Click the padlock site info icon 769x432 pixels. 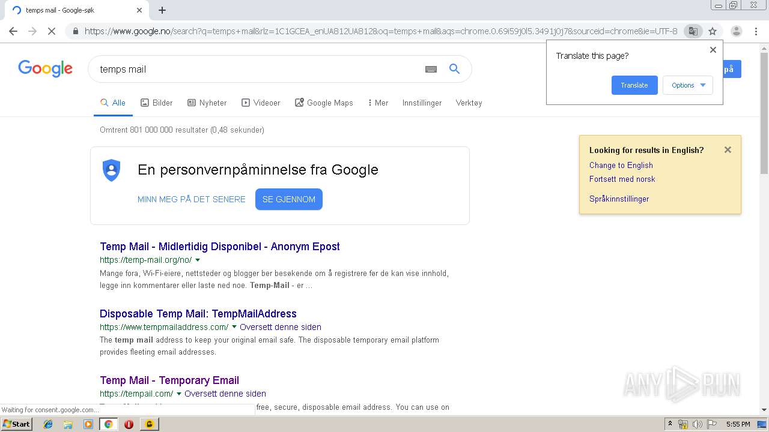(x=75, y=31)
